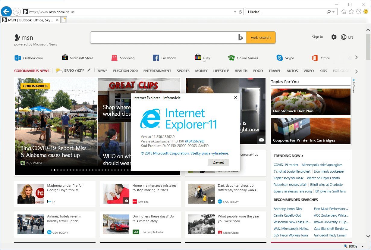Expand more services with the right chevron
The image size is (371, 250).
(356, 57)
